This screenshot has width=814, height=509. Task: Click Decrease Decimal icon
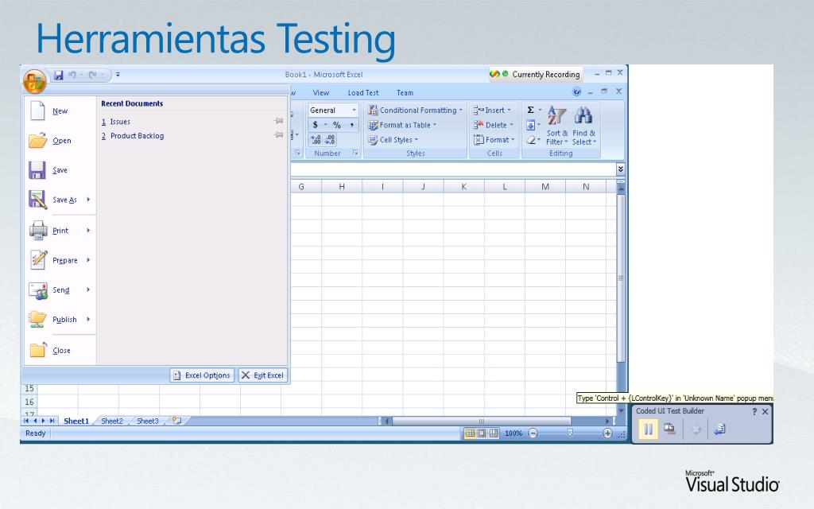[330, 140]
